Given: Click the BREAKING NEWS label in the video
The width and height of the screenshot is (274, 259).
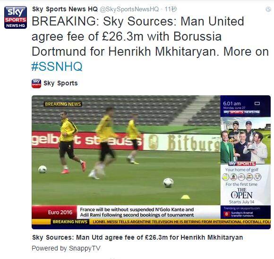Looking at the screenshot, I should pyautogui.click(x=63, y=104).
